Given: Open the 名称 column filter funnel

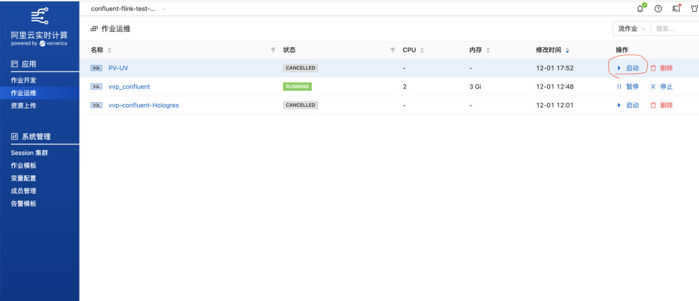Looking at the screenshot, I should [x=273, y=50].
